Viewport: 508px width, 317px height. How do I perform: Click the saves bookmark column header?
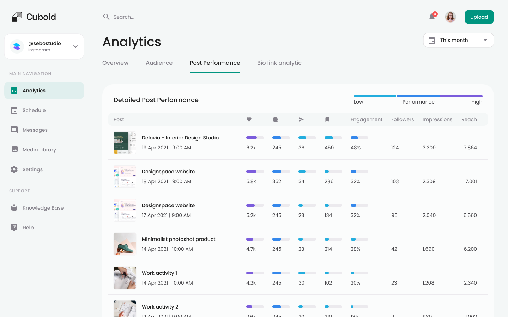pyautogui.click(x=327, y=119)
